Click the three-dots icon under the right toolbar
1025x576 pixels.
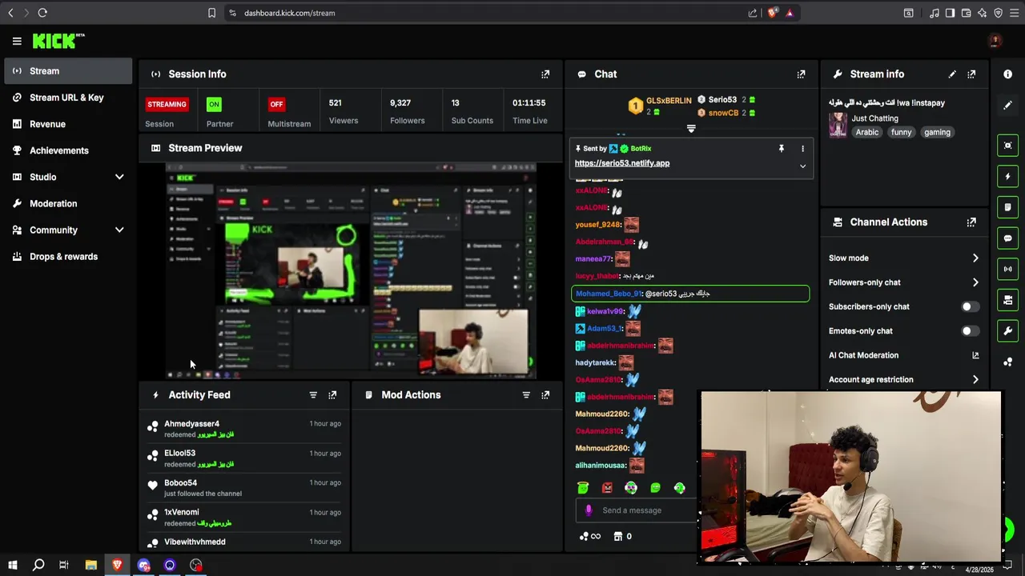point(1007,362)
